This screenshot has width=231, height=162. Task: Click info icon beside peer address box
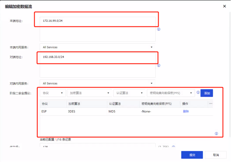(159, 65)
